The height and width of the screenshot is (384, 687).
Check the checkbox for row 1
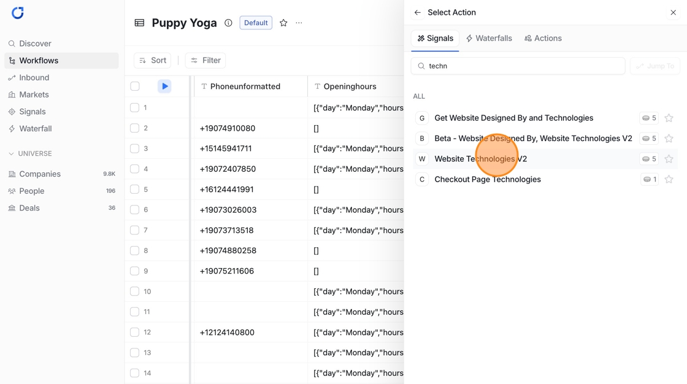tap(134, 108)
